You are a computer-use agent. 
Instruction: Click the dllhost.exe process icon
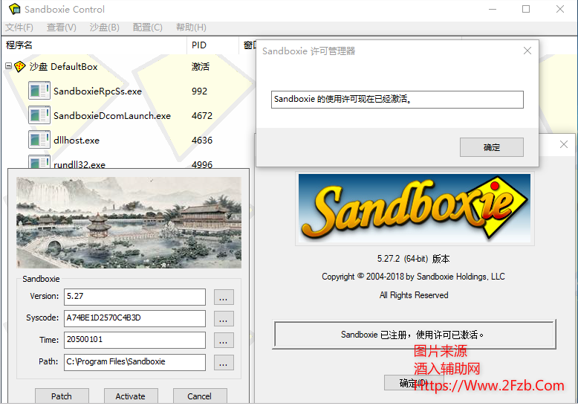click(x=39, y=140)
